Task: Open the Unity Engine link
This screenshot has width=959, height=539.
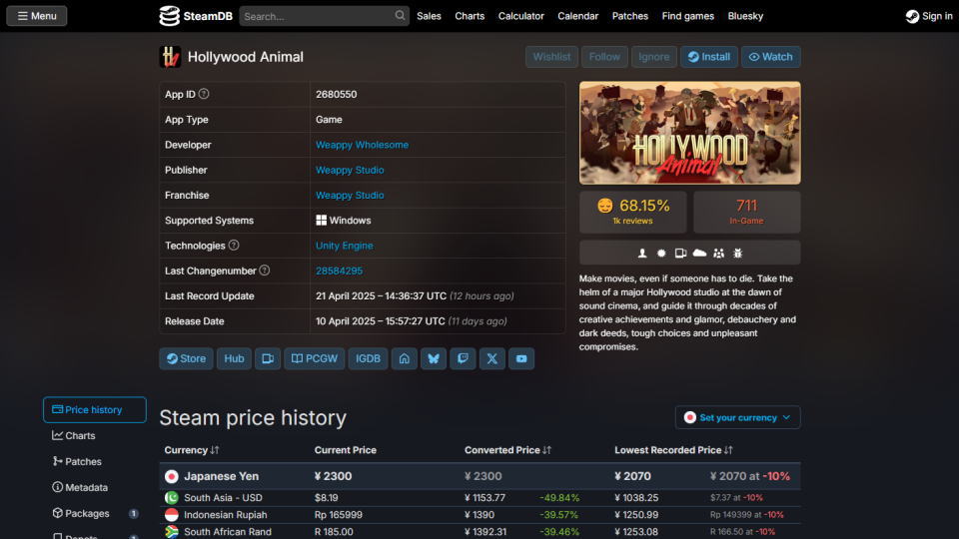Action: coord(345,246)
